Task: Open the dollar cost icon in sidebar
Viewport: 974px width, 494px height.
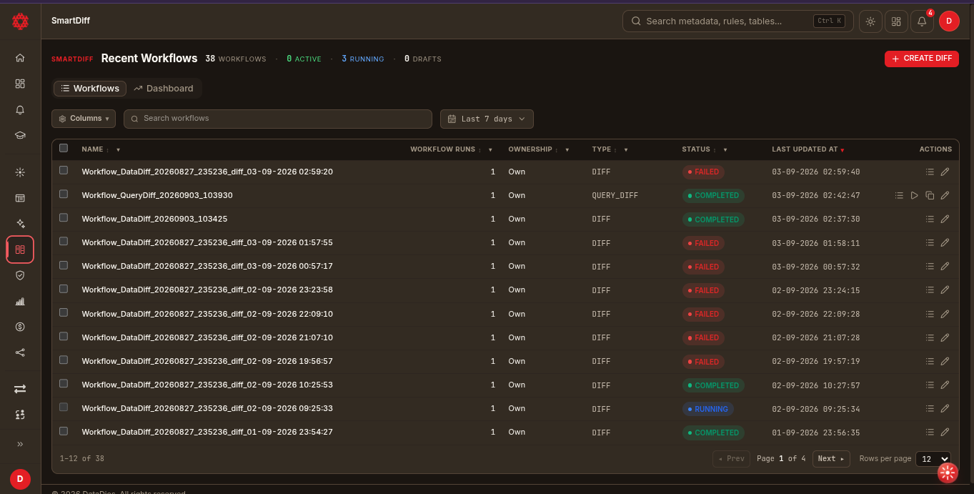Action: 20,327
